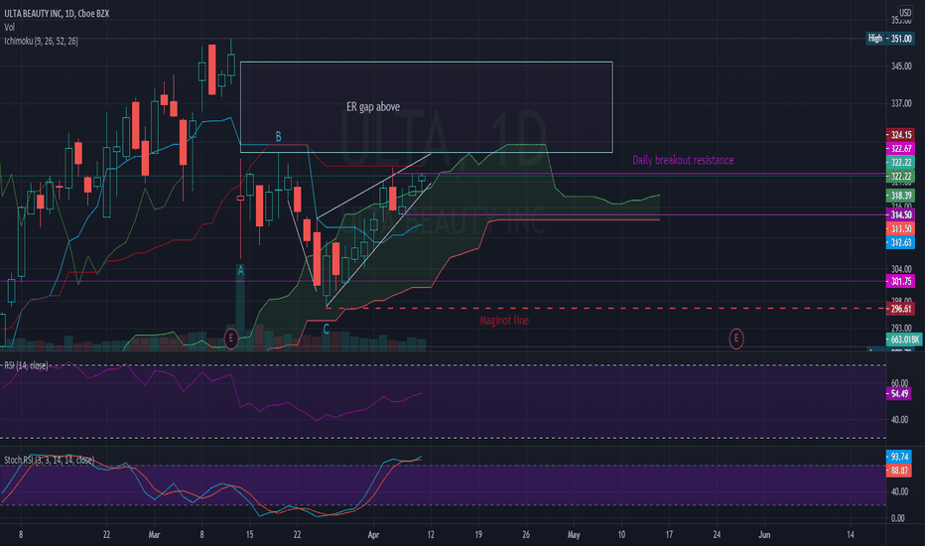925x546 pixels.
Task: Click the 19 date tick on time axis
Action: pyautogui.click(x=477, y=535)
